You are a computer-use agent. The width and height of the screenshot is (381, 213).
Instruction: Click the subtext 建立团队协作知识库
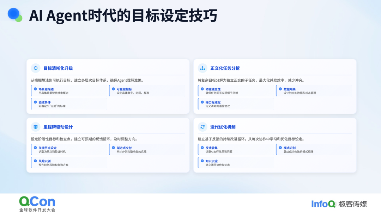218,165
